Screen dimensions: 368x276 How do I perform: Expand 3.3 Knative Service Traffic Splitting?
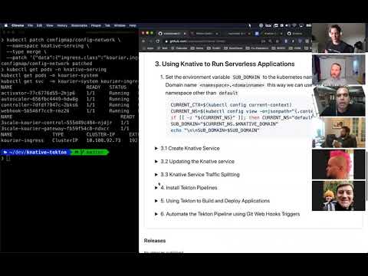tap(197, 175)
